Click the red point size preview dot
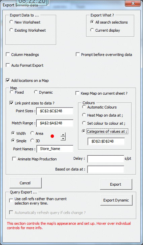The width and height of the screenshot is (143, 245). (x=52, y=136)
